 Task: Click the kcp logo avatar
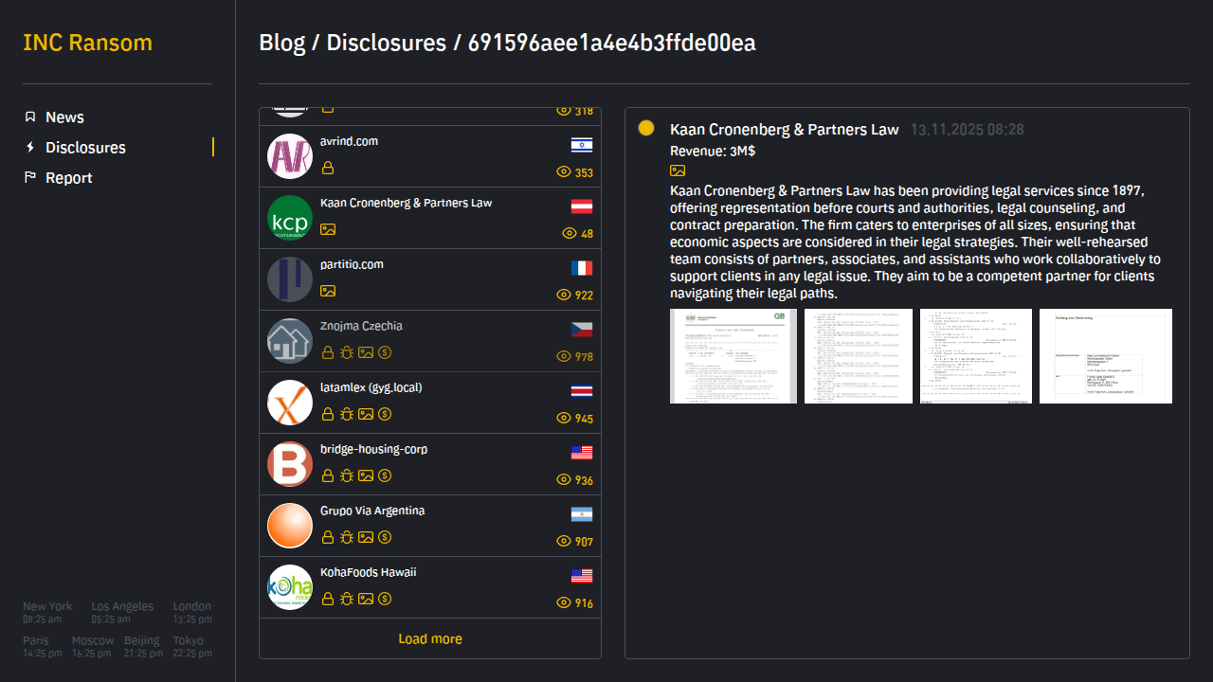290,218
